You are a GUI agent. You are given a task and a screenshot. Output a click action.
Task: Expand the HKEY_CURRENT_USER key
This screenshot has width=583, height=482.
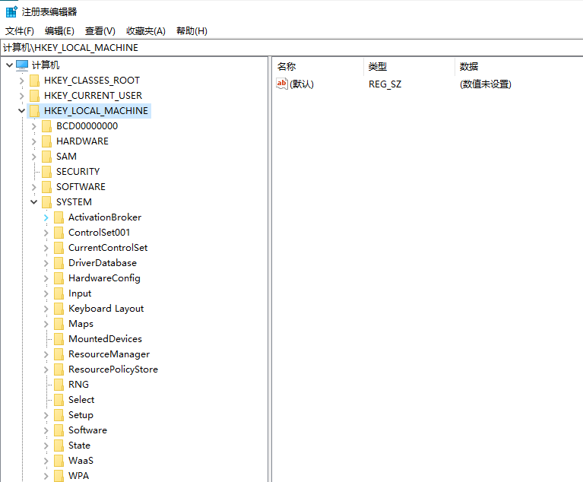pos(22,96)
